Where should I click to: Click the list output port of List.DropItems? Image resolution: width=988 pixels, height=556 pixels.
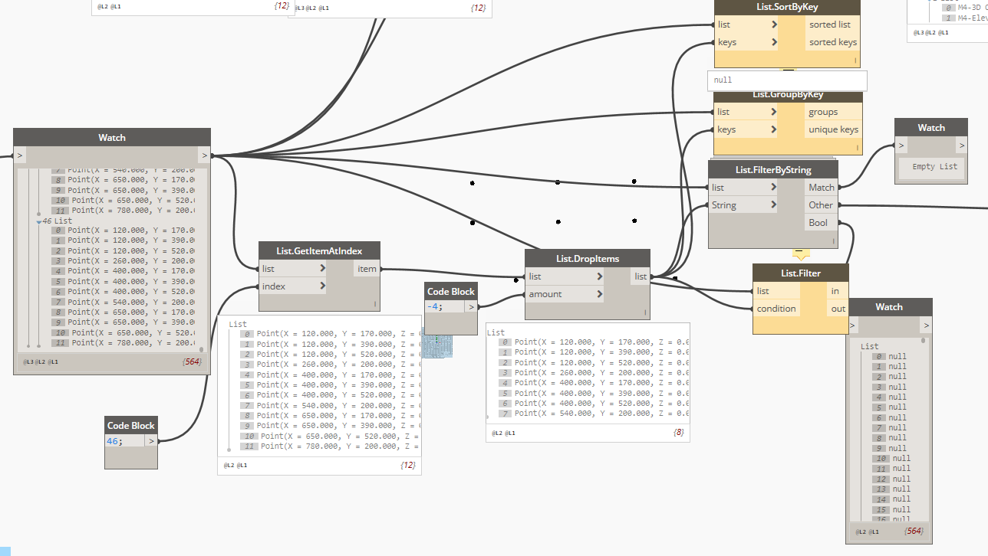640,276
